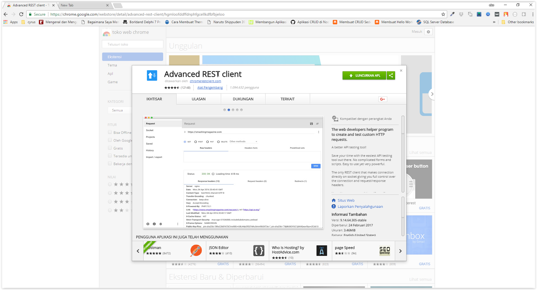
Task: Click the view site information lock icon
Action: [x=30, y=14]
